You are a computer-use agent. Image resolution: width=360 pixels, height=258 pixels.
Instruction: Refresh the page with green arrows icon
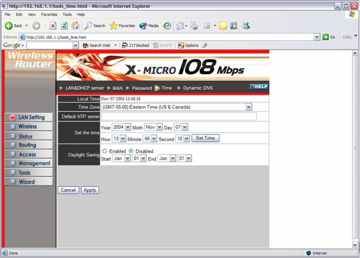click(x=64, y=26)
